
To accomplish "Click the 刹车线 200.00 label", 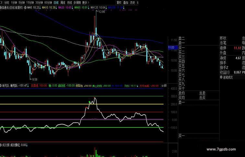I will click(83, 85).
